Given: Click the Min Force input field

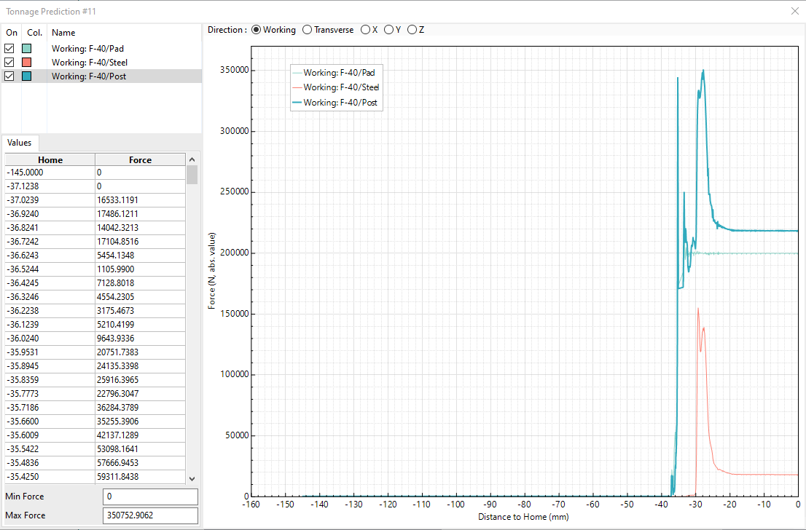Looking at the screenshot, I should (x=151, y=497).
